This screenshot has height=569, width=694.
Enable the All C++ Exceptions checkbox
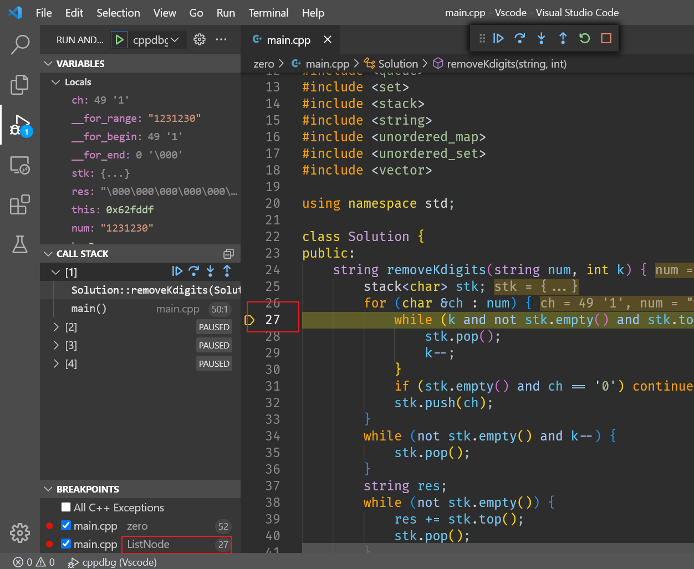[x=66, y=507]
